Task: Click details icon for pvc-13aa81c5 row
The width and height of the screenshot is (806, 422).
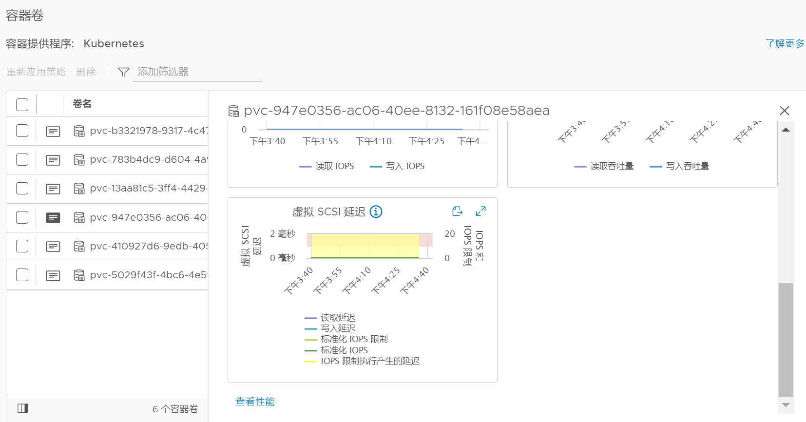Action: (x=53, y=189)
